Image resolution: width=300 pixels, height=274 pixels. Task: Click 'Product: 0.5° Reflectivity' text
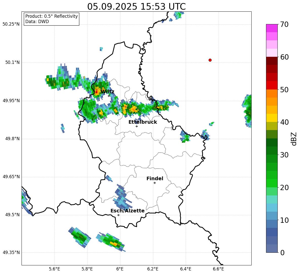(x=51, y=16)
